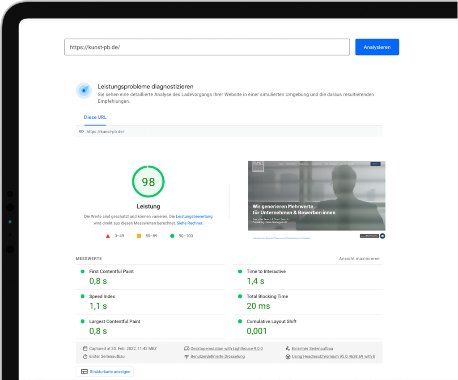Click the Strukturkarte anzeigen button
Screen dimensions: 458x380
pos(105,372)
